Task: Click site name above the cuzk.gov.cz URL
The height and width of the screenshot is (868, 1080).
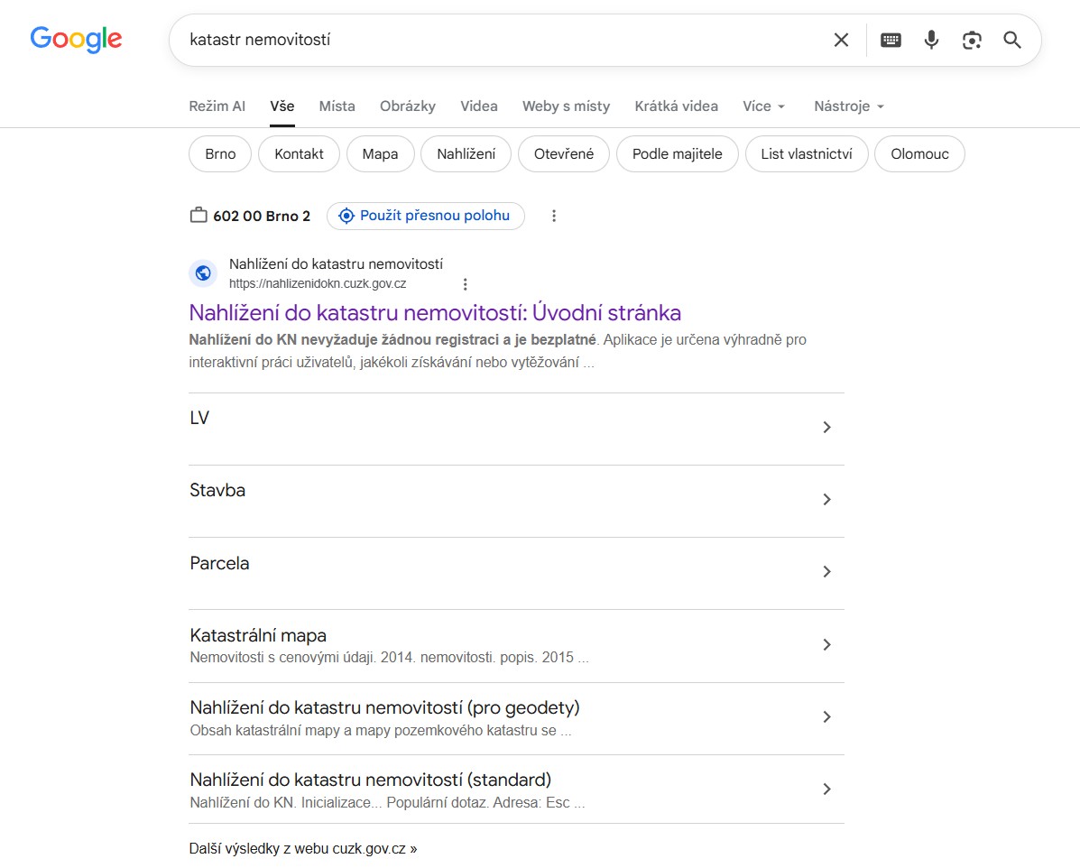Action: tap(337, 263)
